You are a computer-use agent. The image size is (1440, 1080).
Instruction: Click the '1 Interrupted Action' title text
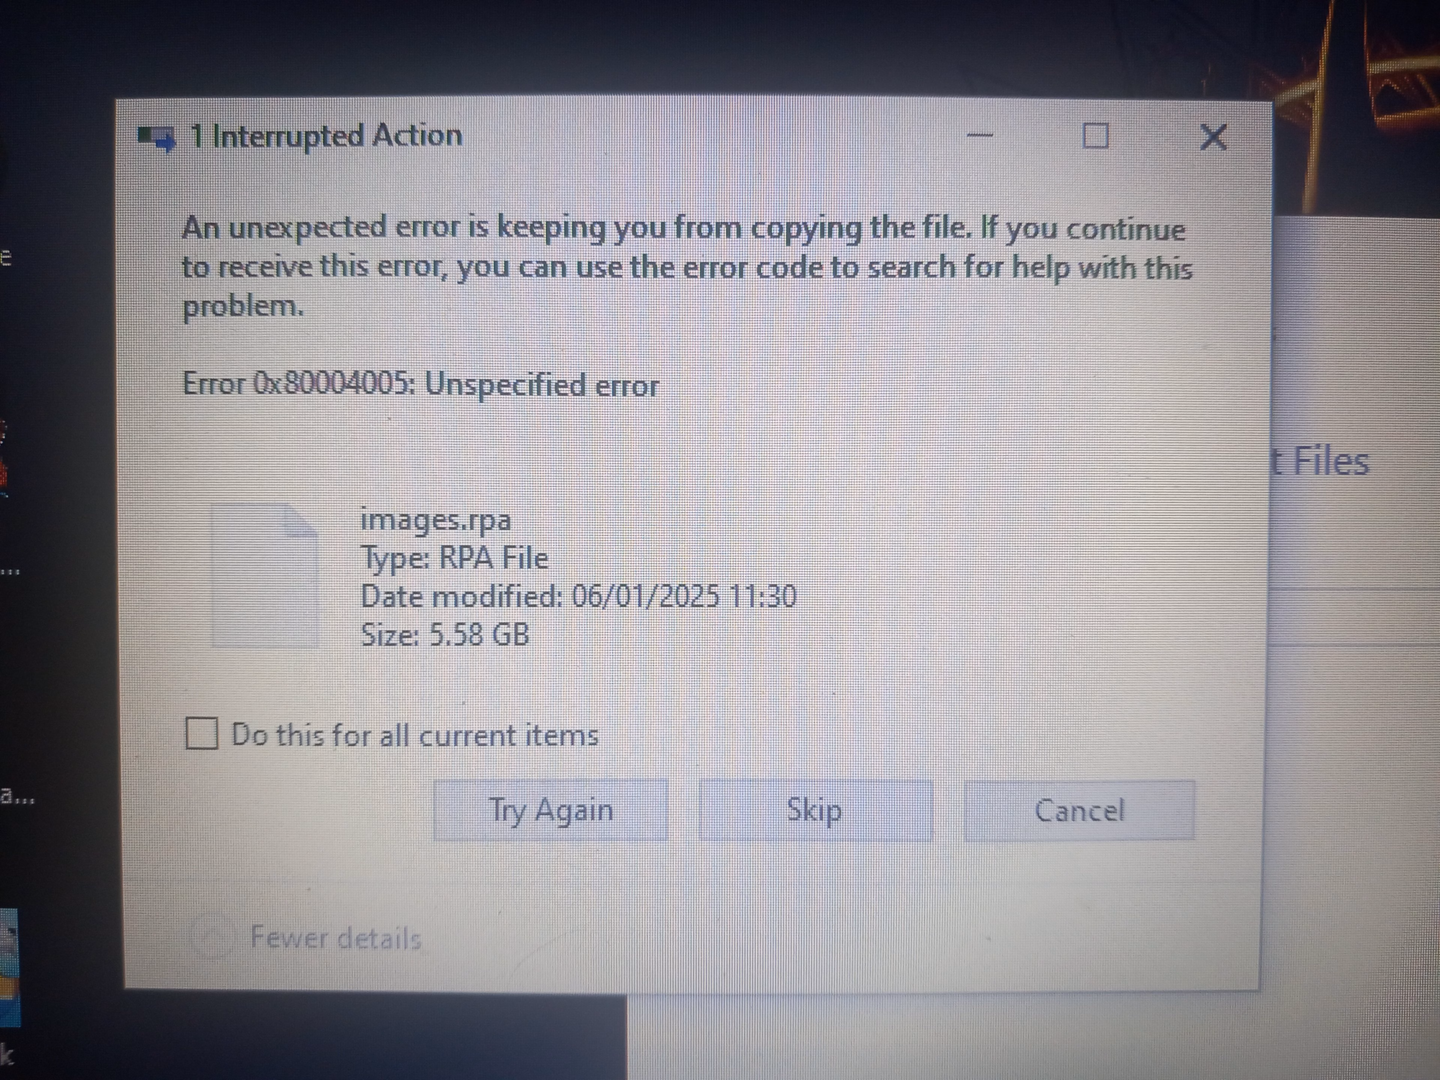[x=325, y=136]
